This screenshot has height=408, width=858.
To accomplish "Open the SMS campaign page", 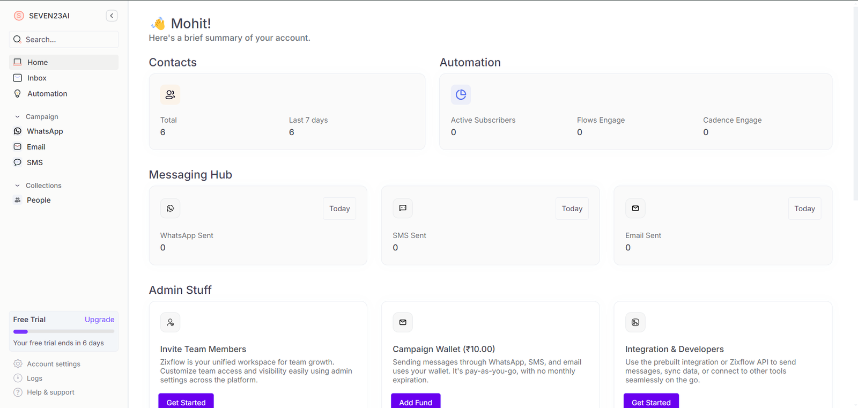I will (x=64, y=162).
